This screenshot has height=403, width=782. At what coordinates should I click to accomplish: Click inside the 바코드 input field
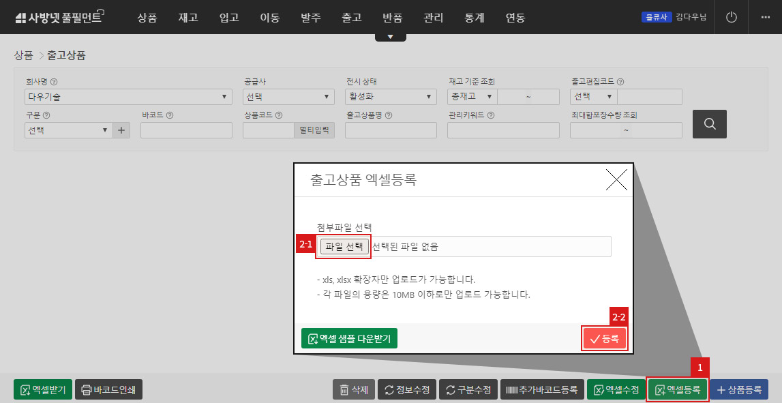click(x=185, y=130)
